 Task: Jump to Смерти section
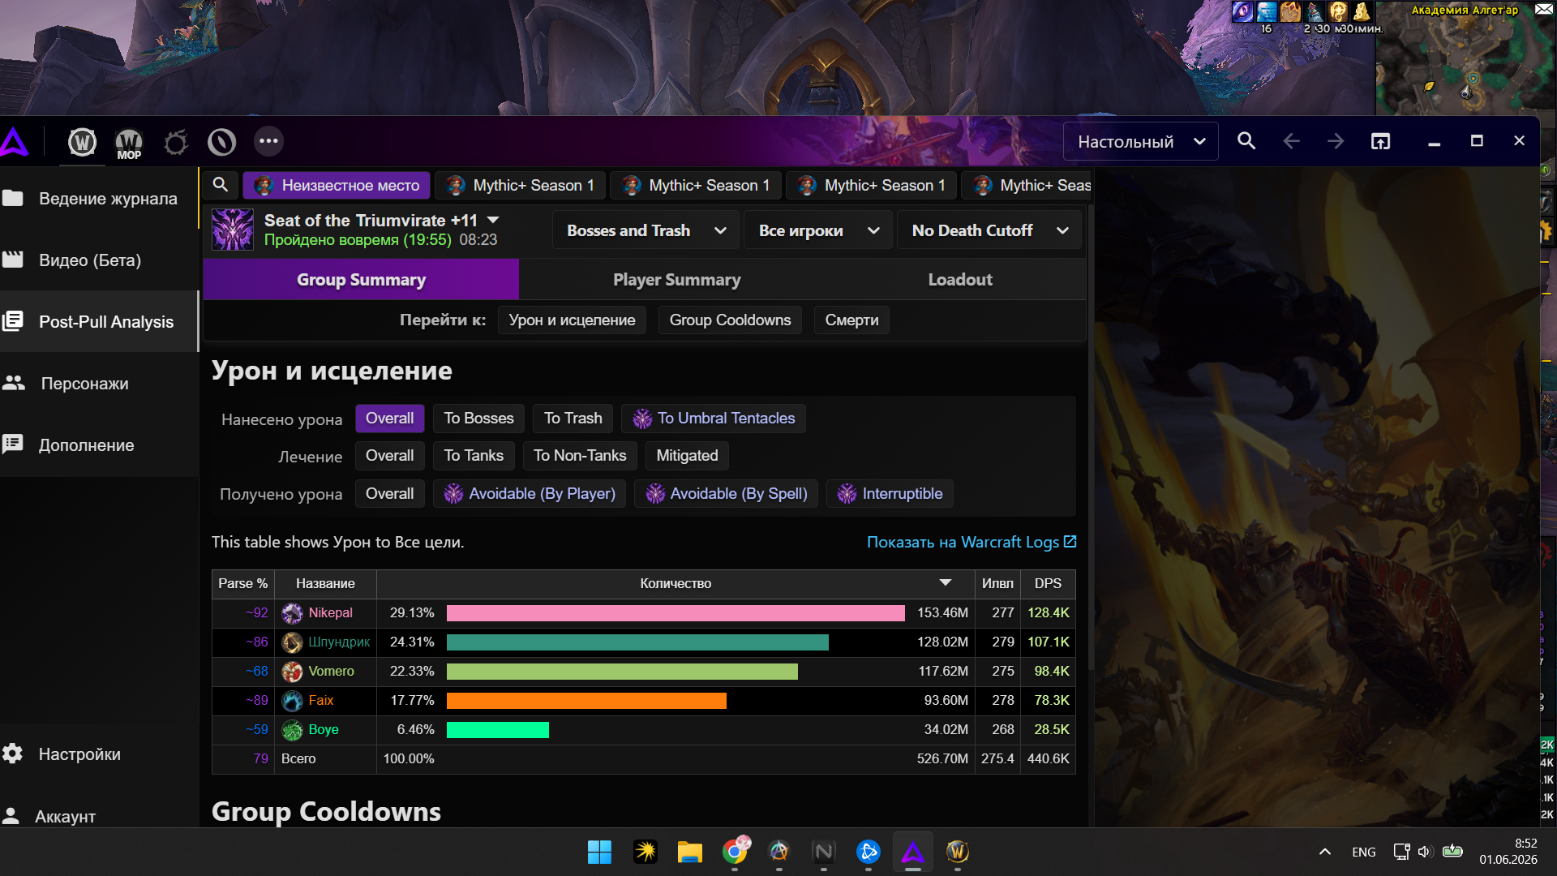[851, 320]
